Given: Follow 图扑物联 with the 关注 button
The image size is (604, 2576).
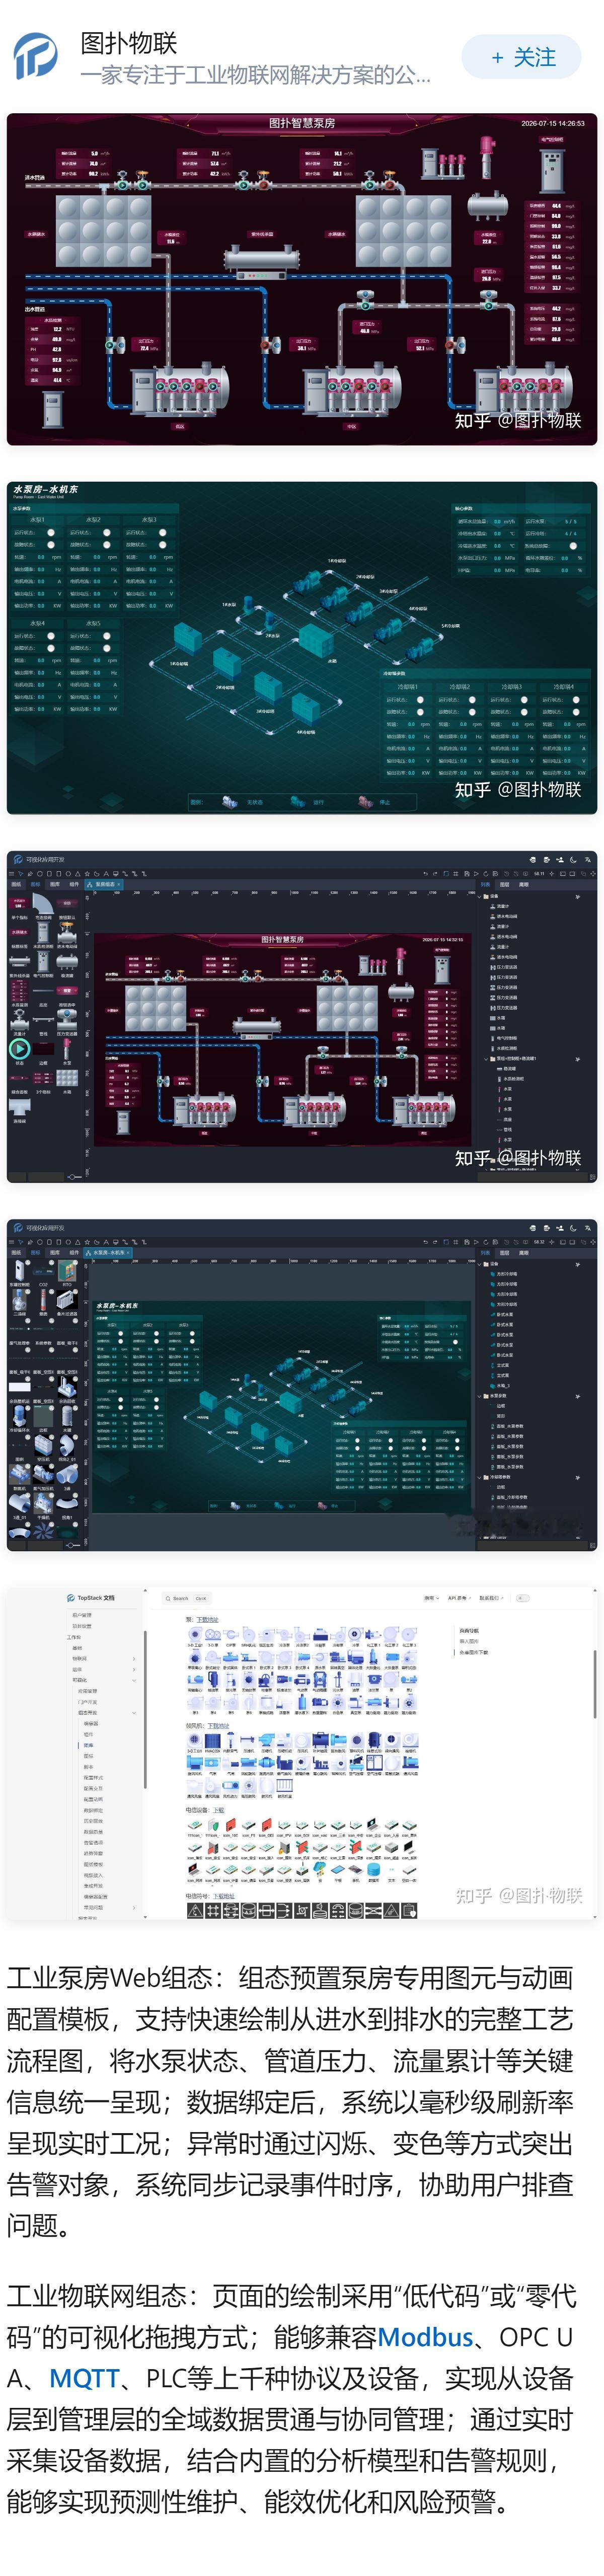Looking at the screenshot, I should click(521, 58).
